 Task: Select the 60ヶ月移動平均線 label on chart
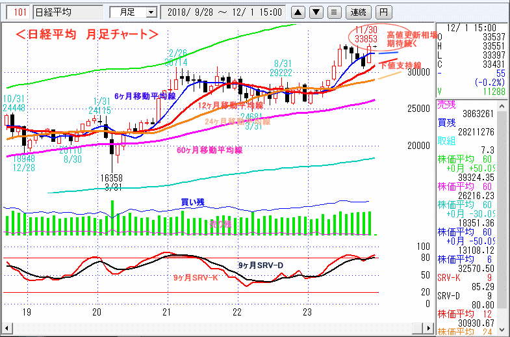209,150
